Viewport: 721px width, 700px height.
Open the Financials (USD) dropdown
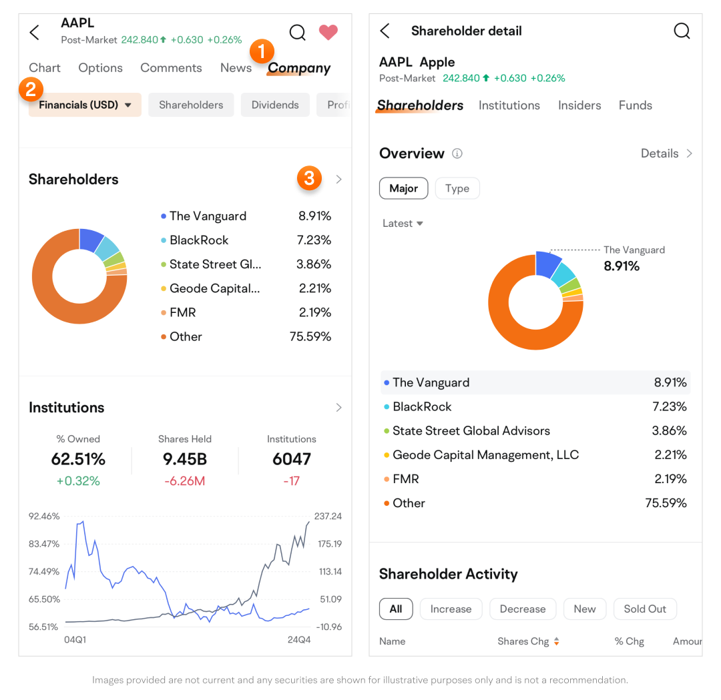(85, 105)
